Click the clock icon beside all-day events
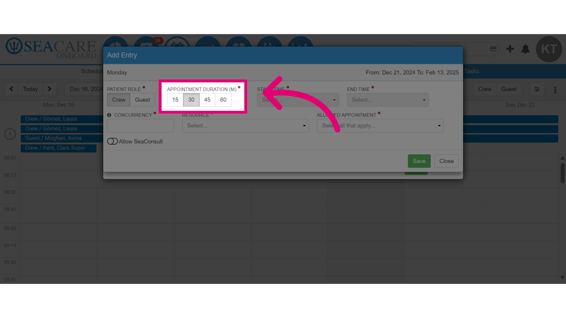Image resolution: width=566 pixels, height=318 pixels. 10,134
